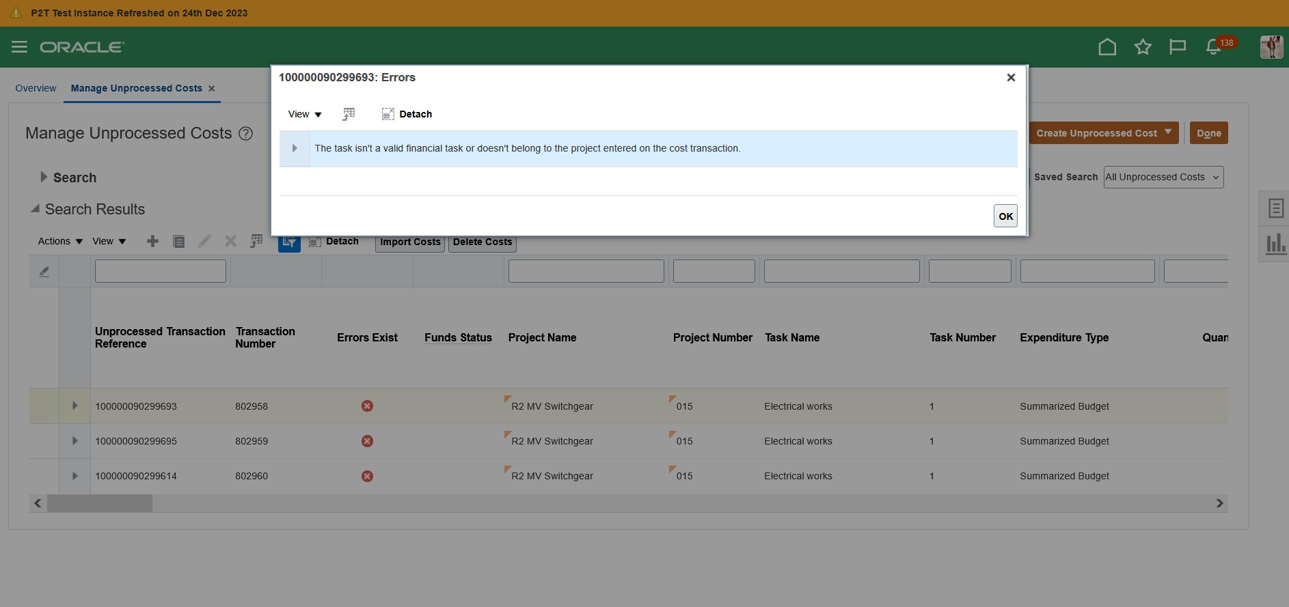The width and height of the screenshot is (1289, 607).
Task: Toggle Query By Example filter icon
Action: click(x=289, y=242)
